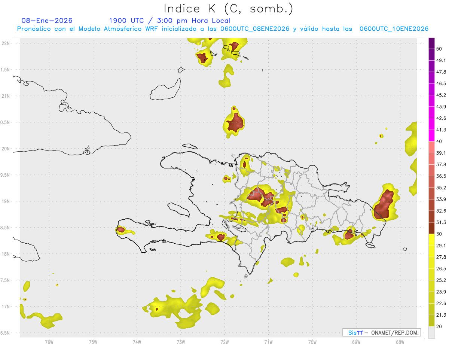Click the "SisTT - ONAMET/REP.DOM." credit box
The image size is (449, 347).
[x=381, y=332]
